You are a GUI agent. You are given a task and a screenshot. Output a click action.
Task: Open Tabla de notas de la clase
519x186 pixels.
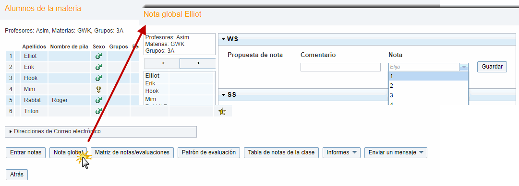point(281,152)
